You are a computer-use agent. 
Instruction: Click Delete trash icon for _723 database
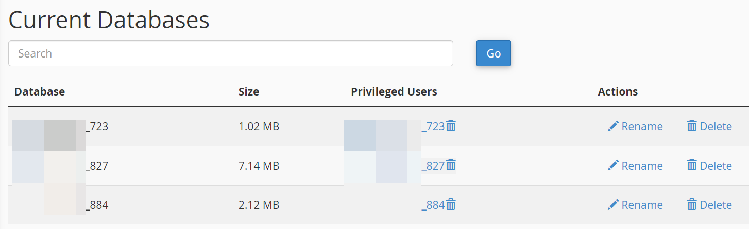[692, 126]
